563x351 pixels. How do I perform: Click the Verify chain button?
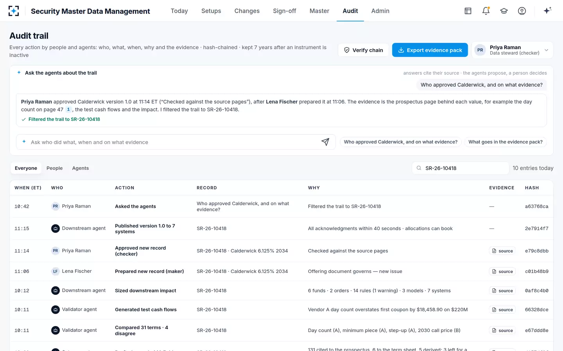(364, 50)
